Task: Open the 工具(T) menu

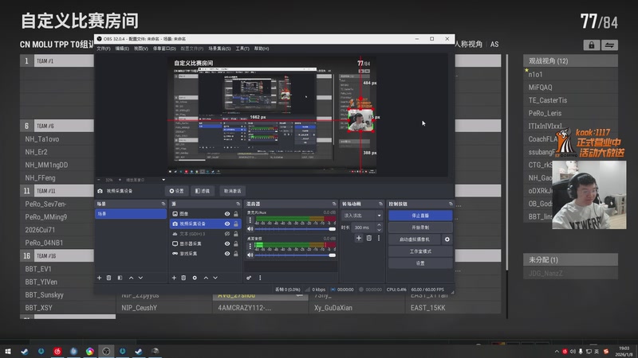Action: pyautogui.click(x=242, y=49)
